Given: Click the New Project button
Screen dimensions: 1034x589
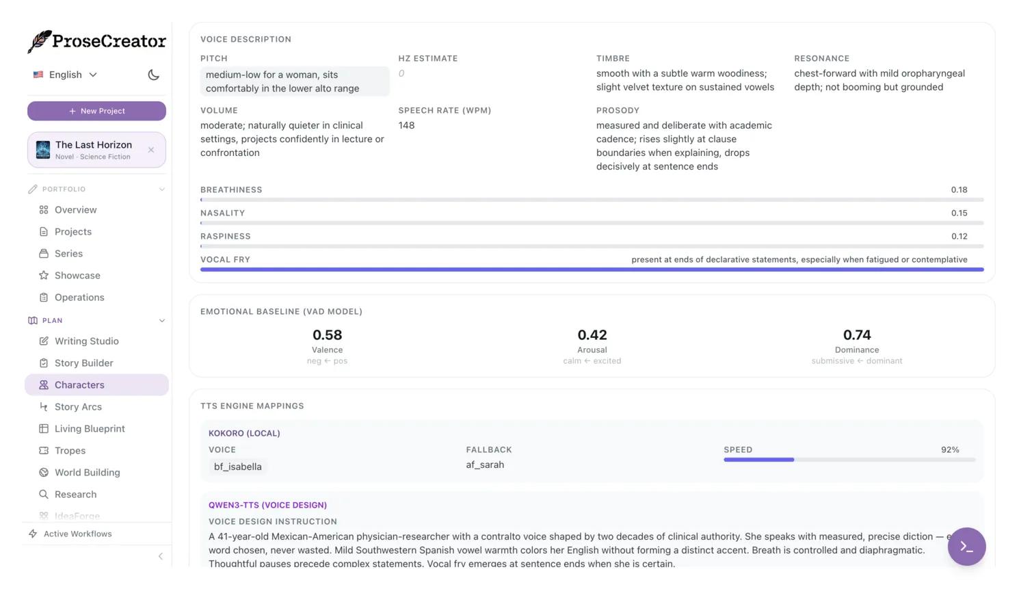Looking at the screenshot, I should click(96, 110).
